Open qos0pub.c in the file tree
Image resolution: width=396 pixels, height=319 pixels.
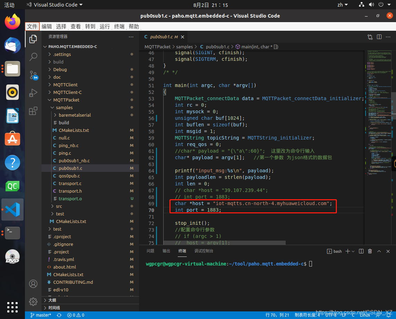90,176
